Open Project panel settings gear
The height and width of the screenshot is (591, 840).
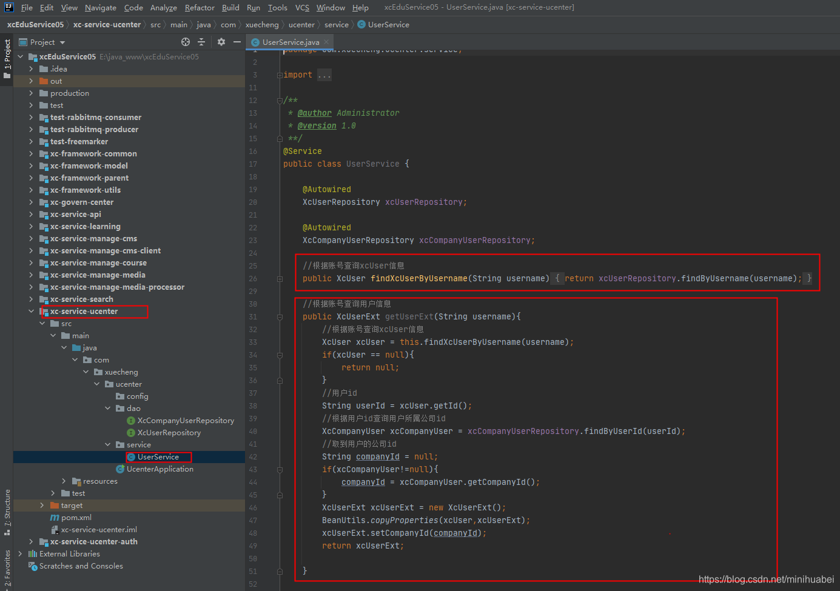(221, 42)
